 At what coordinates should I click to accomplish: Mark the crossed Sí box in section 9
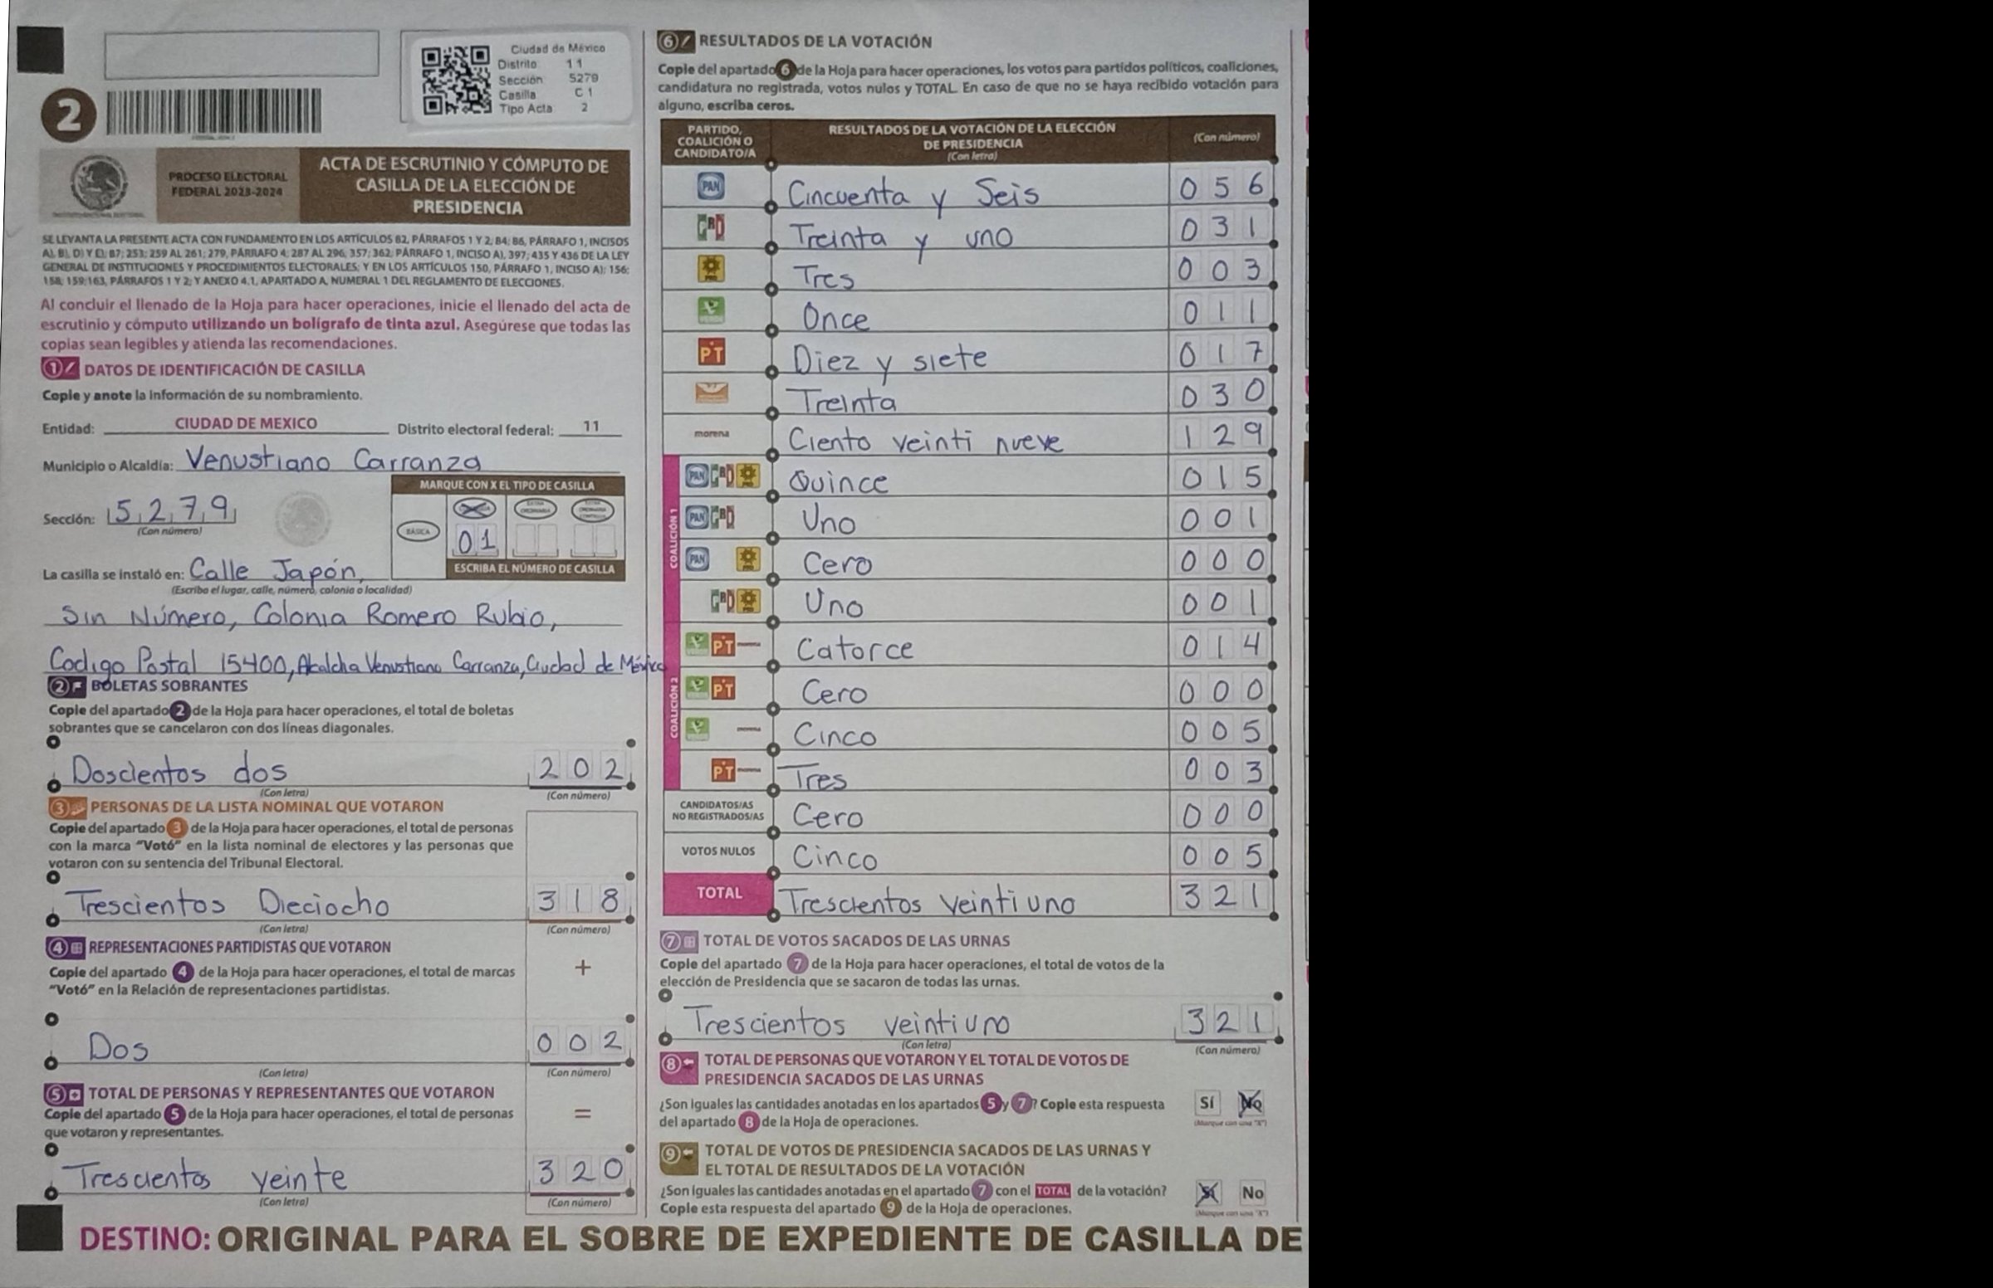tap(1209, 1193)
